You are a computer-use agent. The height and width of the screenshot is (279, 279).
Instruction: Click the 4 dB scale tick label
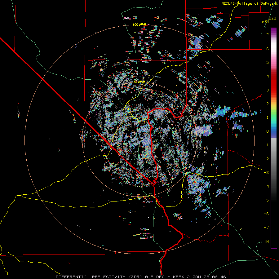(268, 76)
